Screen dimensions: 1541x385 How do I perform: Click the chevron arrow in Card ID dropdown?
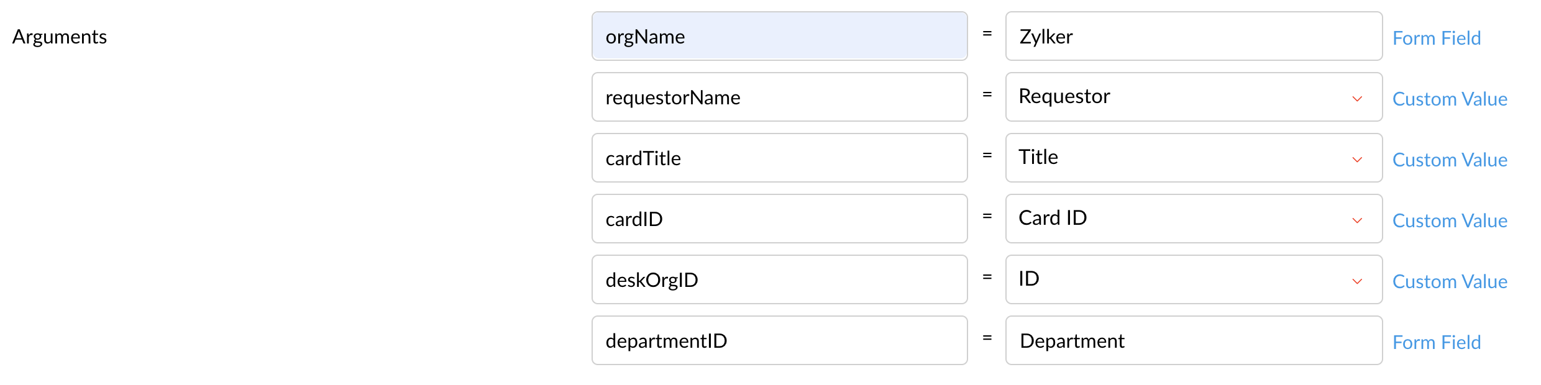pyautogui.click(x=1357, y=220)
